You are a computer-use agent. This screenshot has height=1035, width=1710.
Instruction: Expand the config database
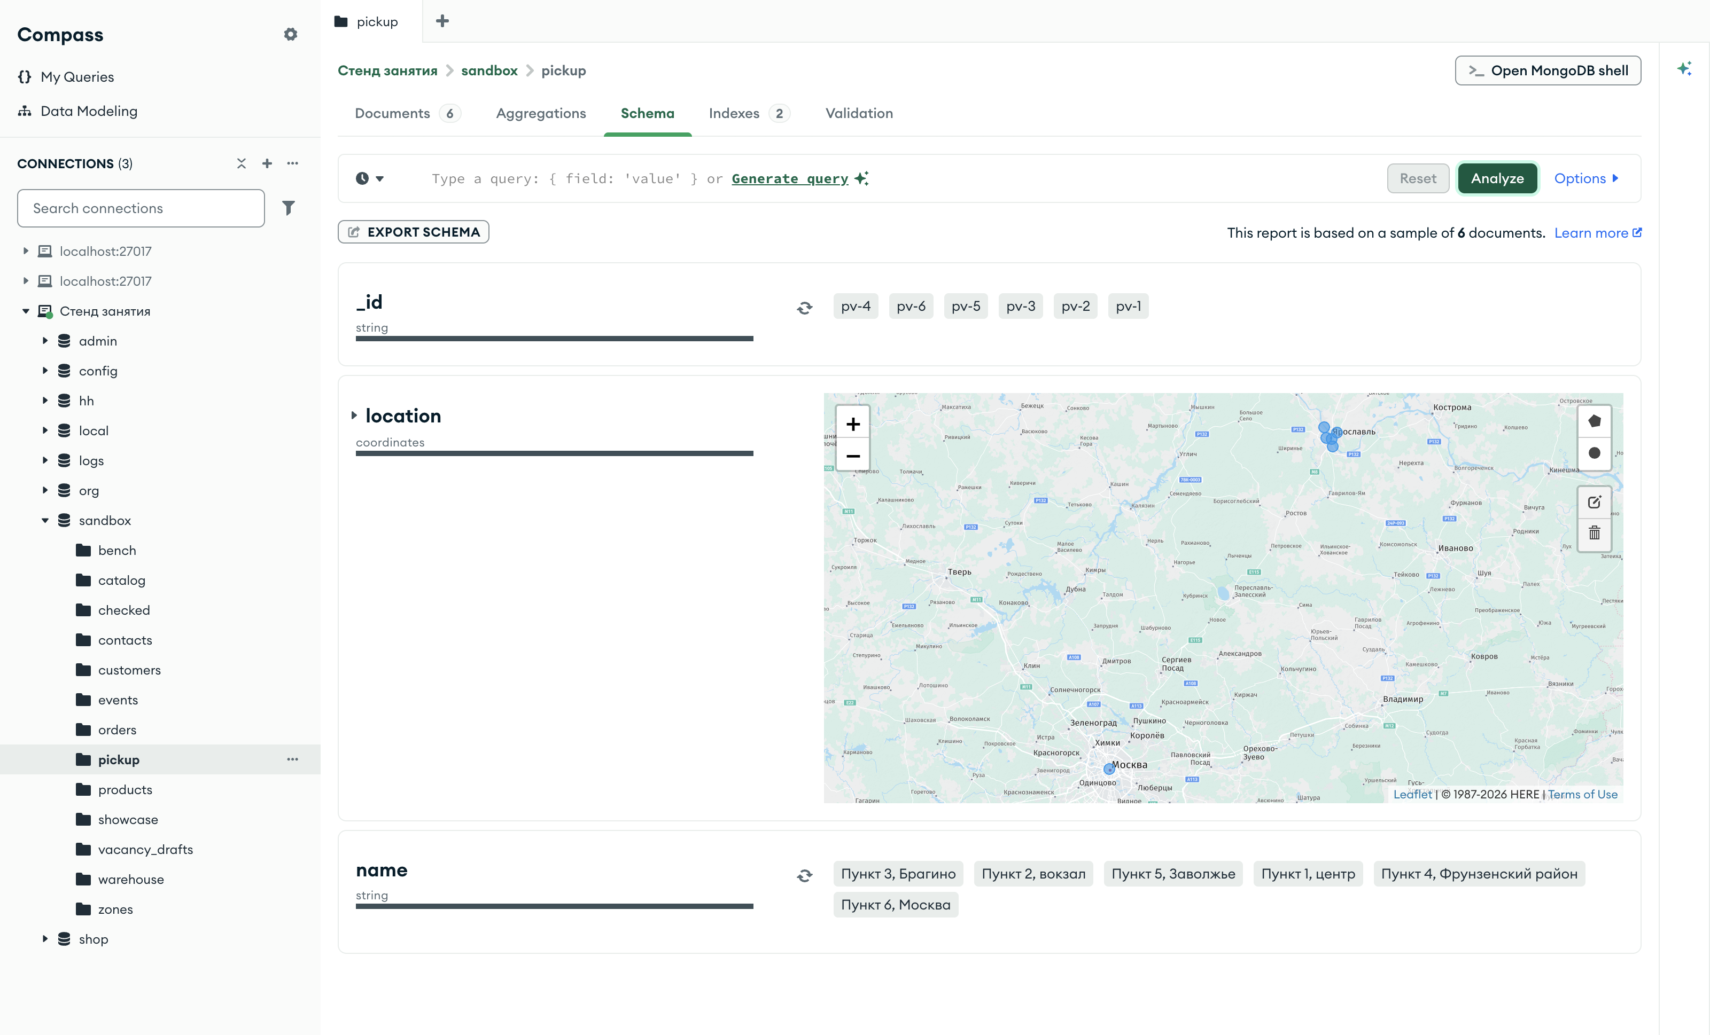[x=45, y=371]
